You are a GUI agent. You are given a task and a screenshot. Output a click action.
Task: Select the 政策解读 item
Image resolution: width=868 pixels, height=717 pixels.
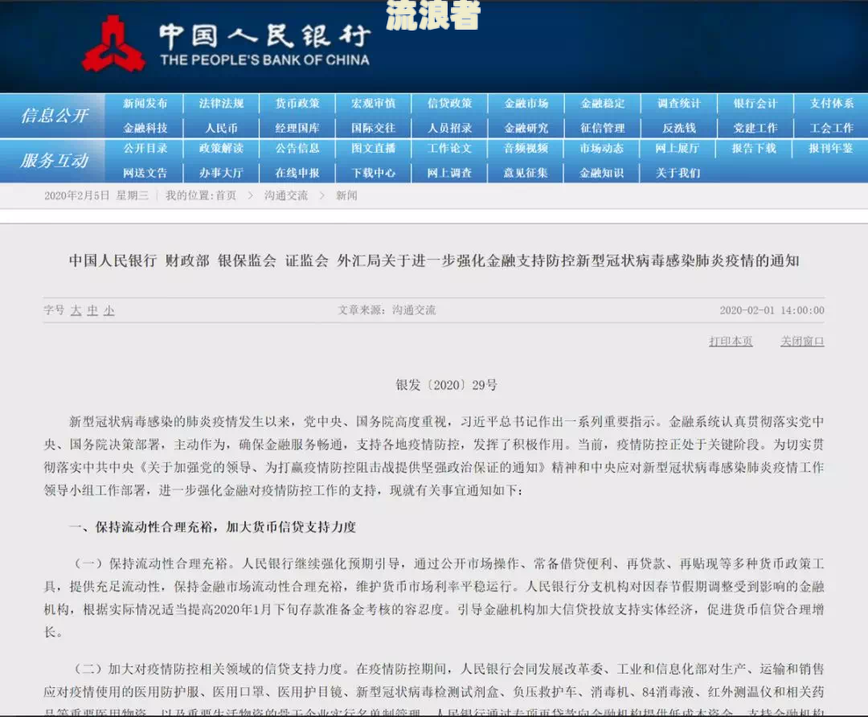[x=222, y=149]
